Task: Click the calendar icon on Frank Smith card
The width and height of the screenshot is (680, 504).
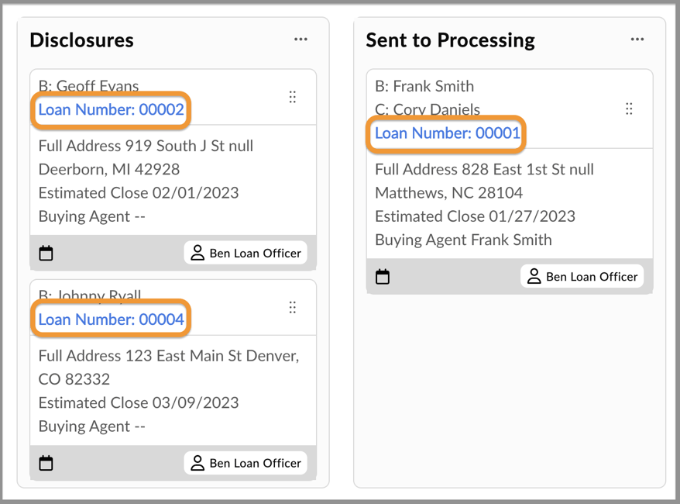Action: (x=383, y=276)
